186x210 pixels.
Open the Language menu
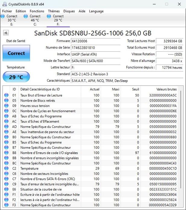[x=96, y=11]
